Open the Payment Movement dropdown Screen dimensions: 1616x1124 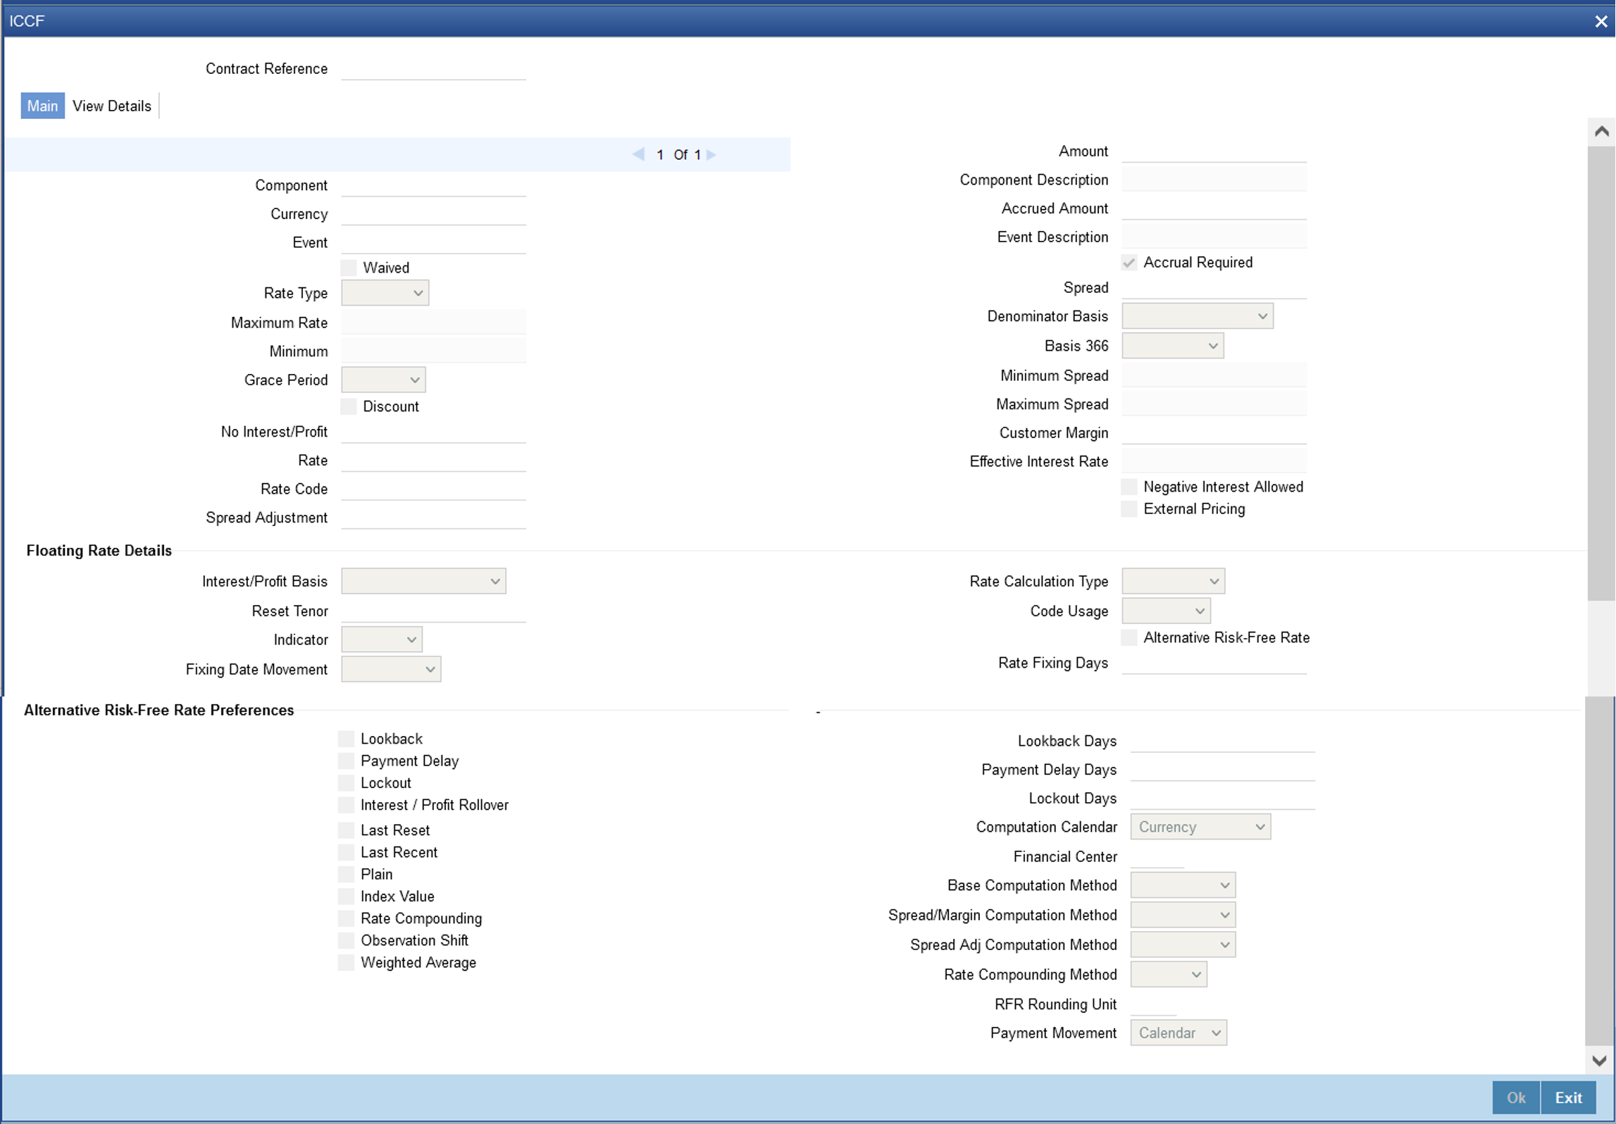pos(1178,1034)
